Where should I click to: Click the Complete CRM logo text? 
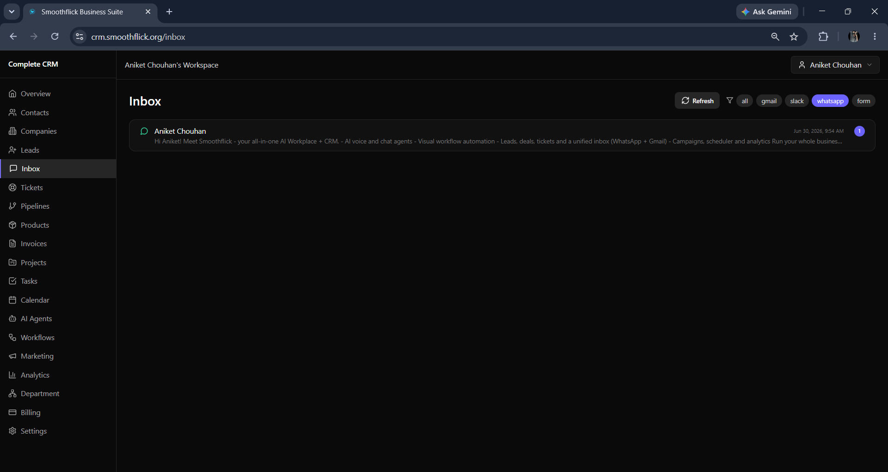click(x=33, y=64)
